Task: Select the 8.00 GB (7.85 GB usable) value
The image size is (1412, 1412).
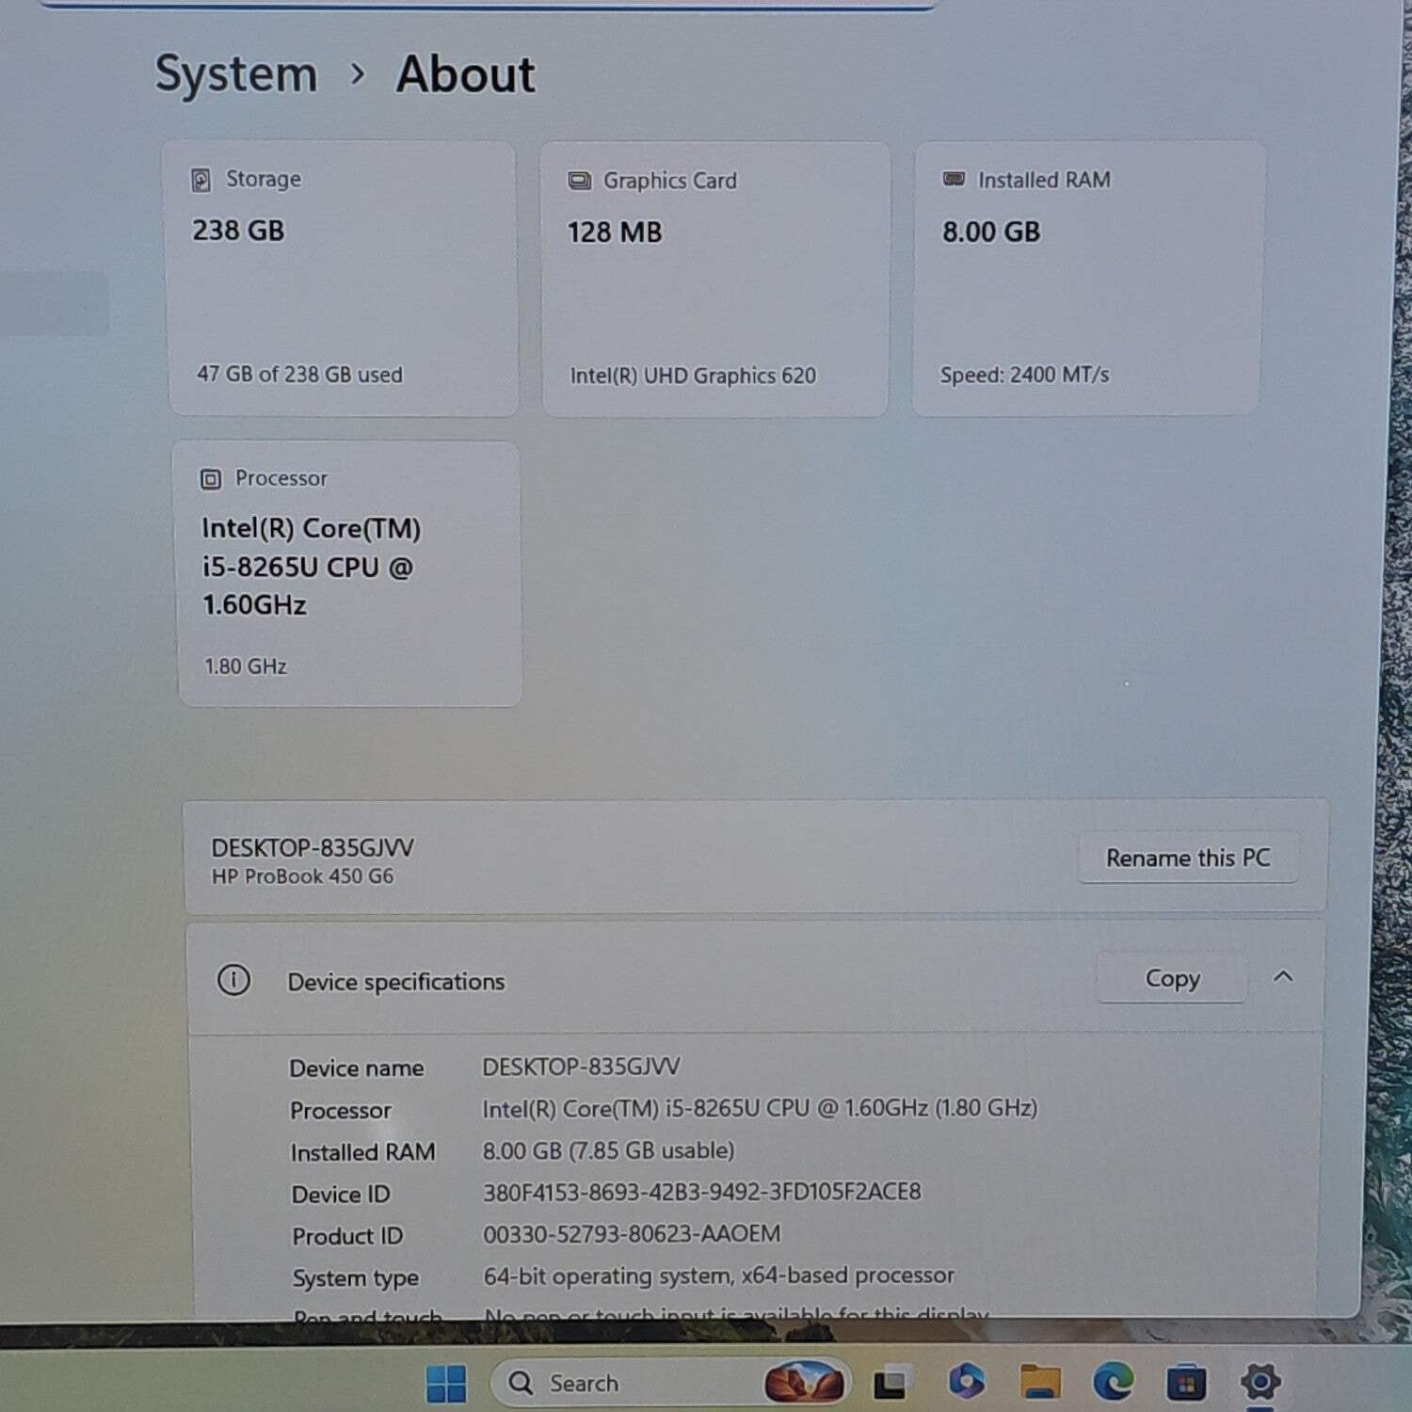Action: tap(608, 1150)
